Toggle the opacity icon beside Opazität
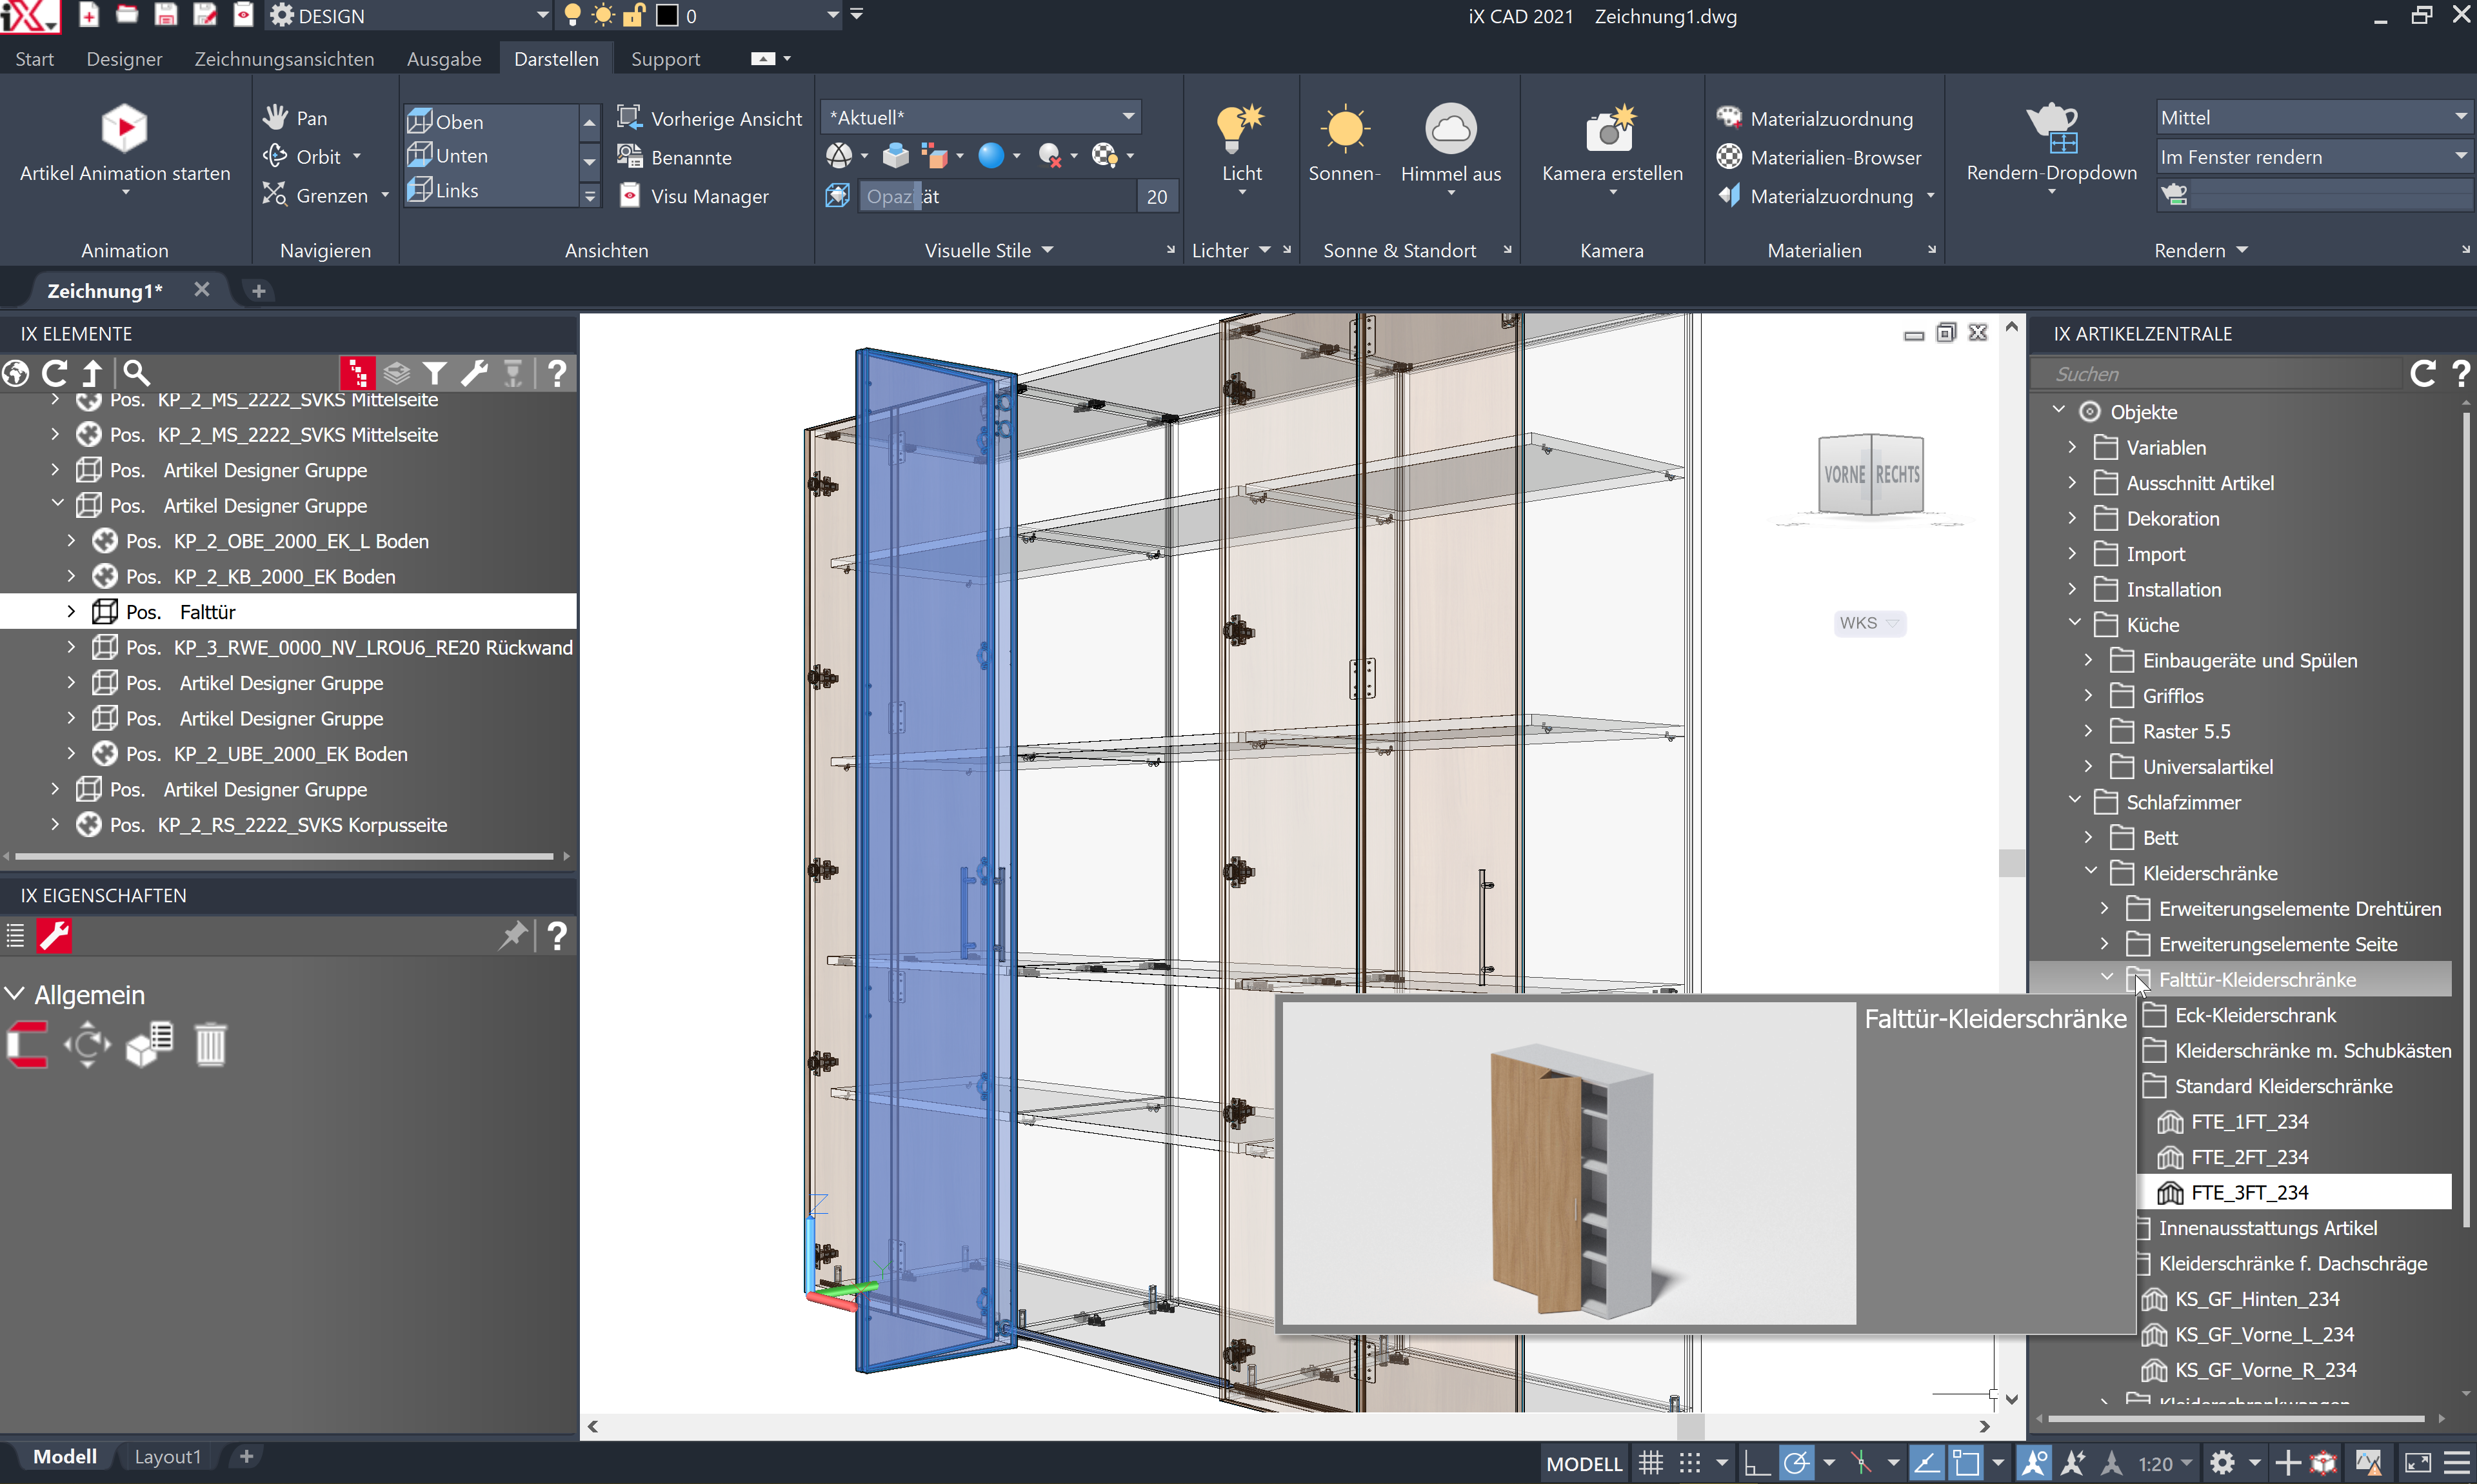This screenshot has height=1484, width=2477. point(837,196)
